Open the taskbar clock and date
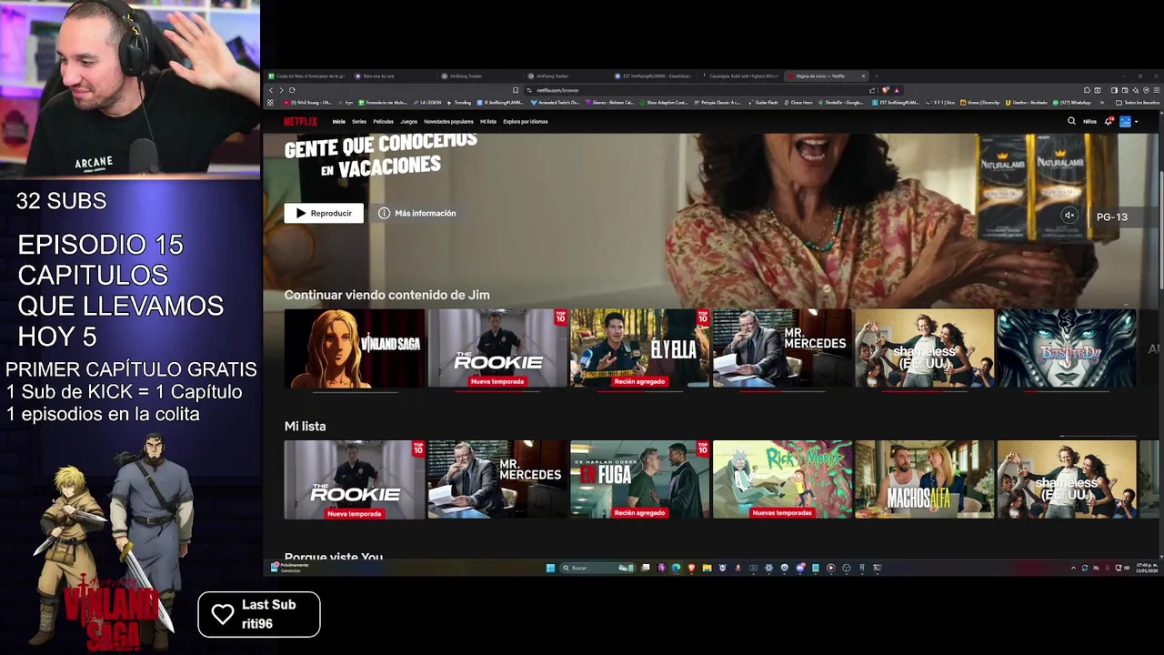The width and height of the screenshot is (1164, 655). click(1146, 568)
